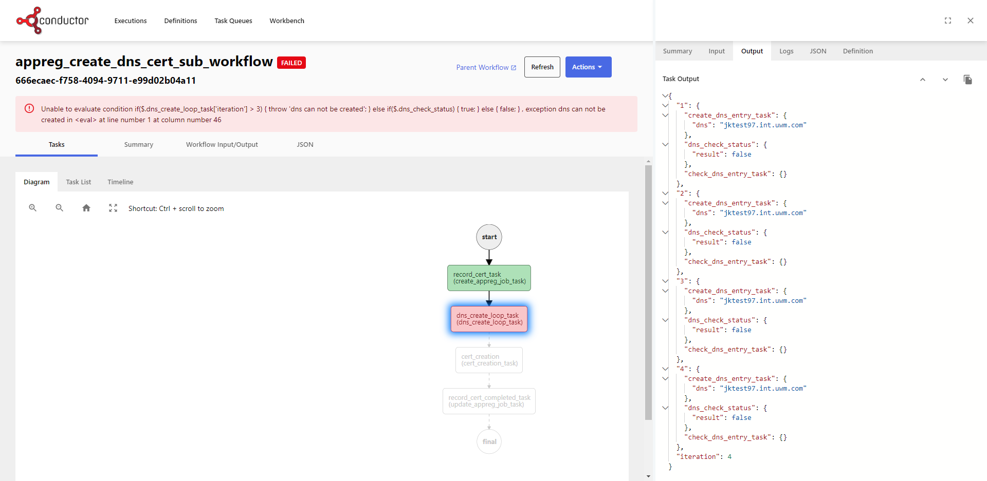Zoom in on the workflow diagram
987x481 pixels.
pos(32,208)
